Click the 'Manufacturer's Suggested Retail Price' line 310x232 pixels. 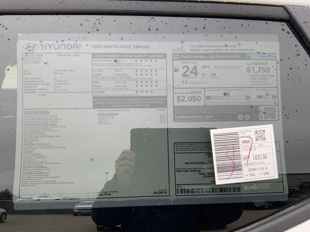coord(114,110)
